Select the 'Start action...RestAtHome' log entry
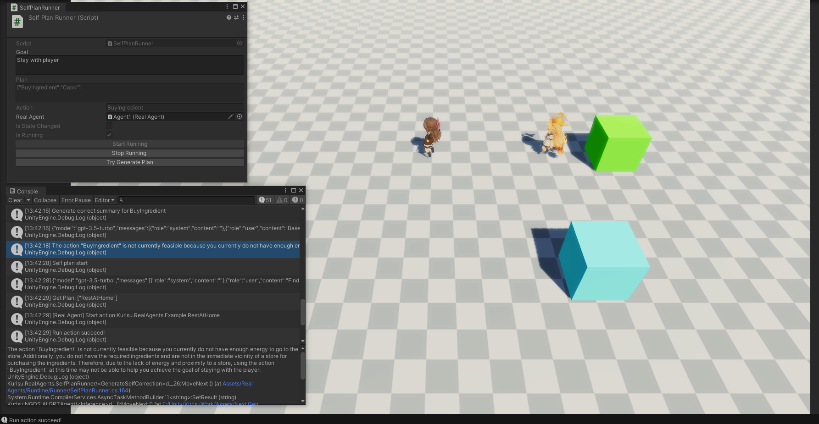Screen dimensions: 819x424 point(153,319)
